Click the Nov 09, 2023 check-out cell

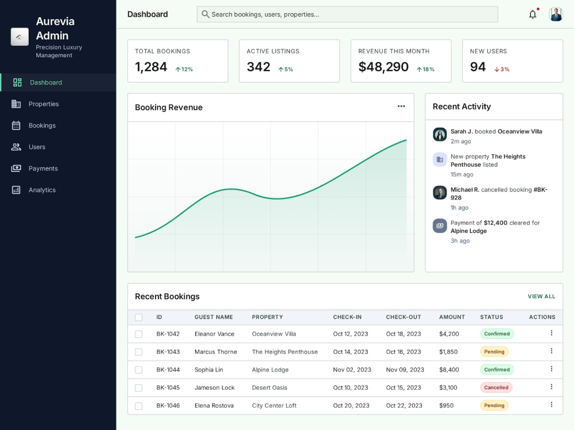click(405, 370)
